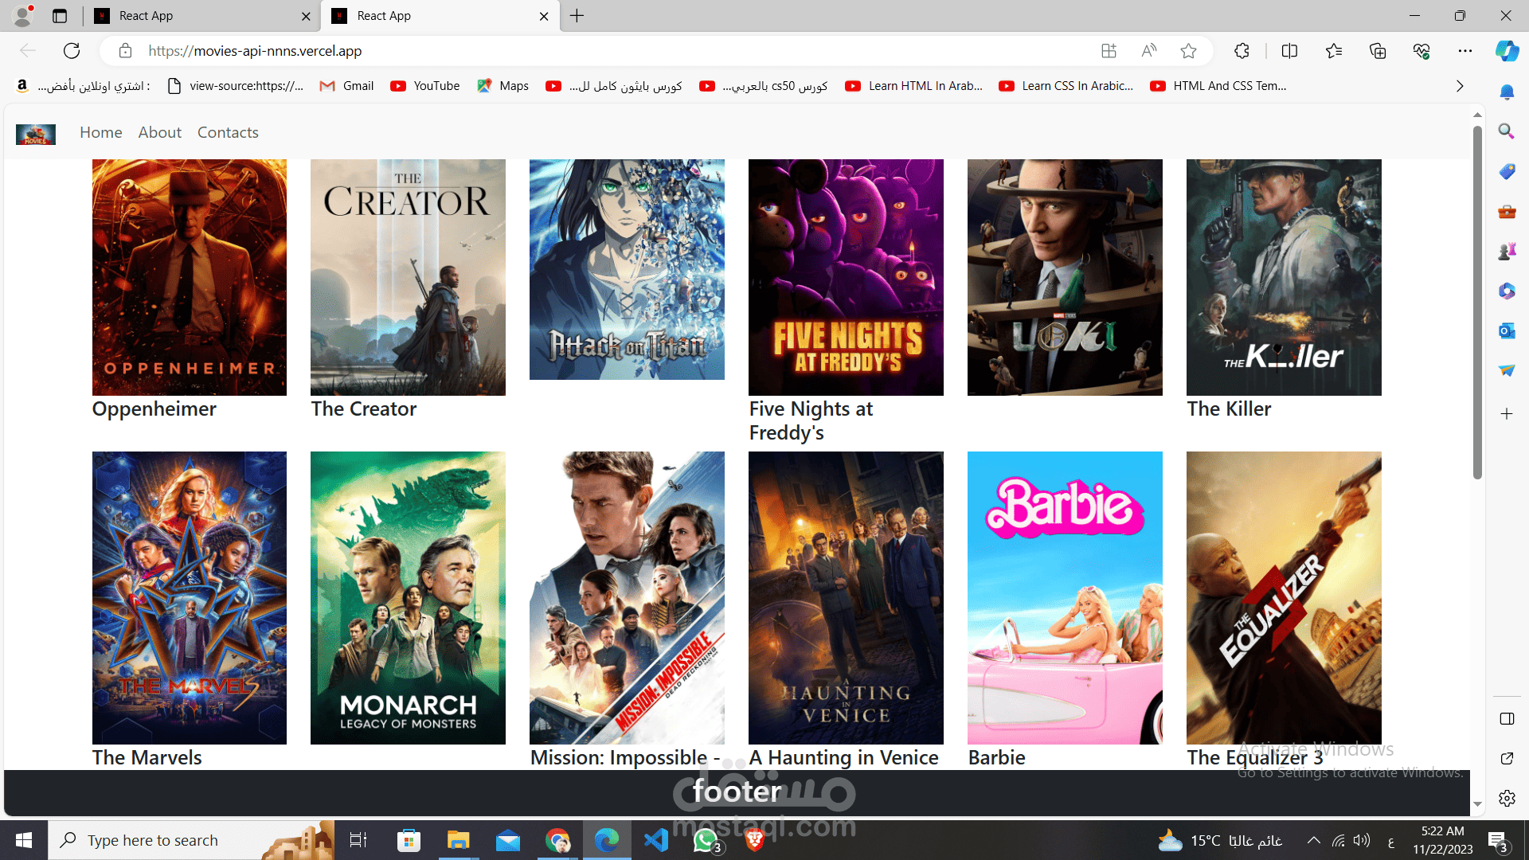Viewport: 1529px width, 860px height.
Task: Select The Killer movie poster
Action: [1284, 277]
